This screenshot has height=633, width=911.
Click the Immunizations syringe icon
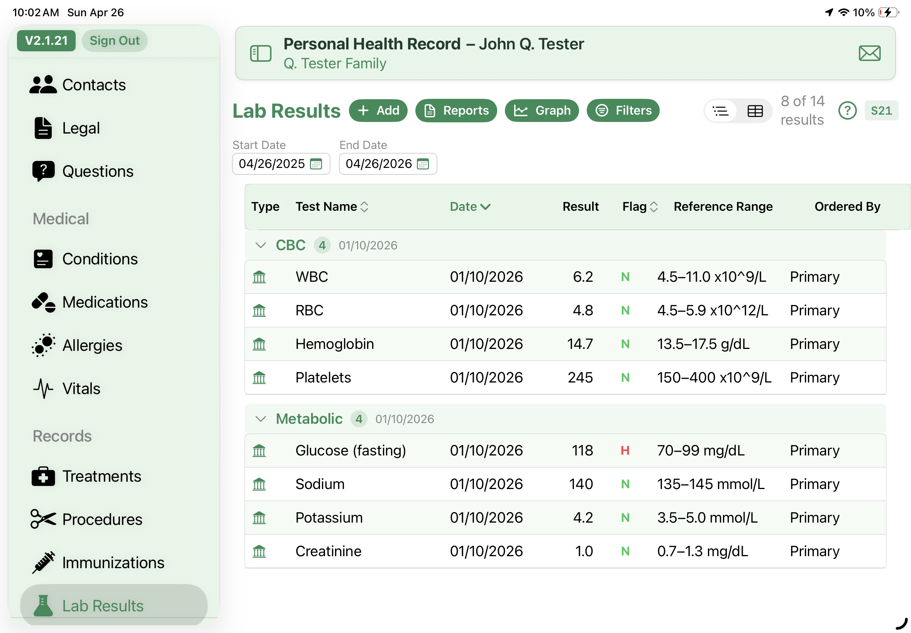coord(43,562)
